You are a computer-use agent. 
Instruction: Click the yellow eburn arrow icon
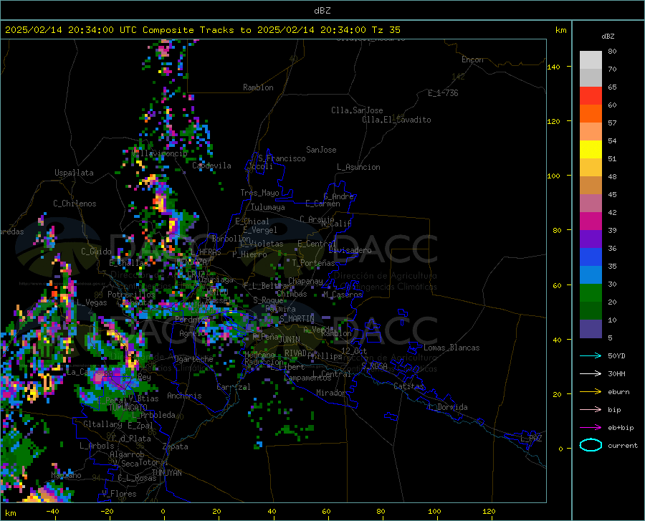pos(591,391)
